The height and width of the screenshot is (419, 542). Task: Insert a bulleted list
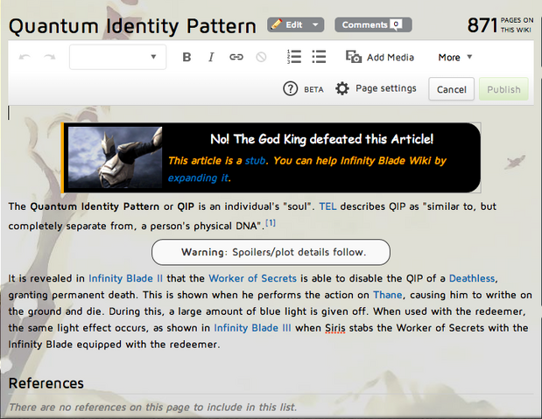[x=319, y=57]
